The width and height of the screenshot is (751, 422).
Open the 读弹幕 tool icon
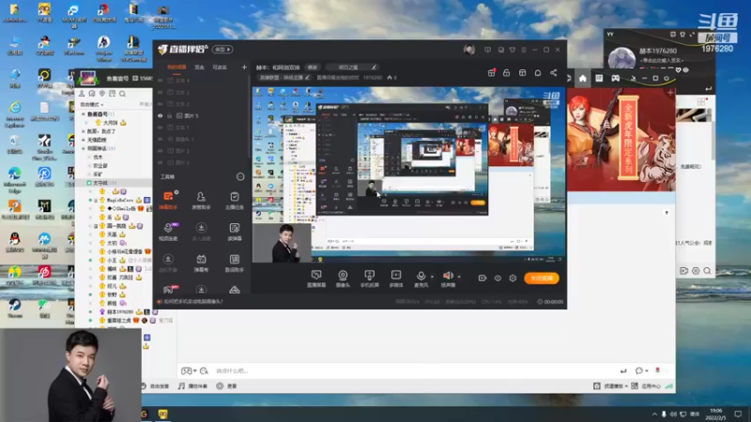click(234, 231)
